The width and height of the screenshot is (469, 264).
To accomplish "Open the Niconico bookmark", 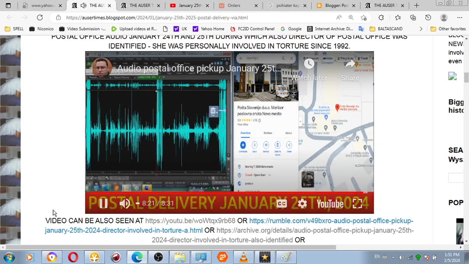I will tap(41, 29).
